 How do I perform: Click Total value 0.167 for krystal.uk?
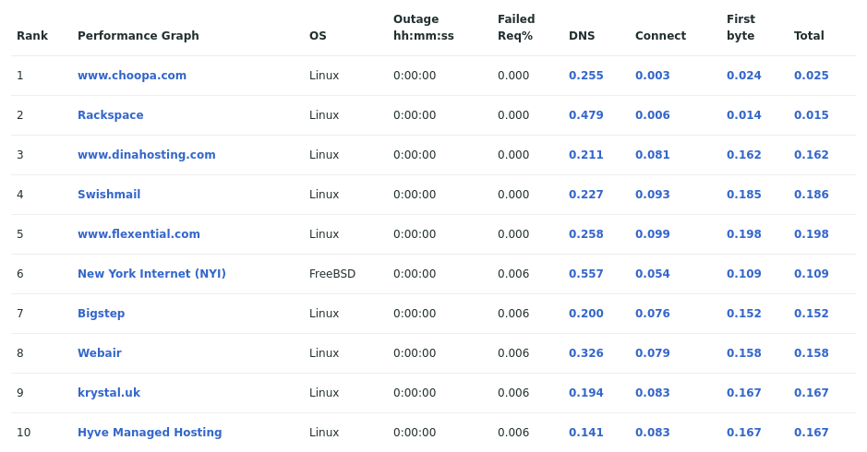[x=812, y=393]
